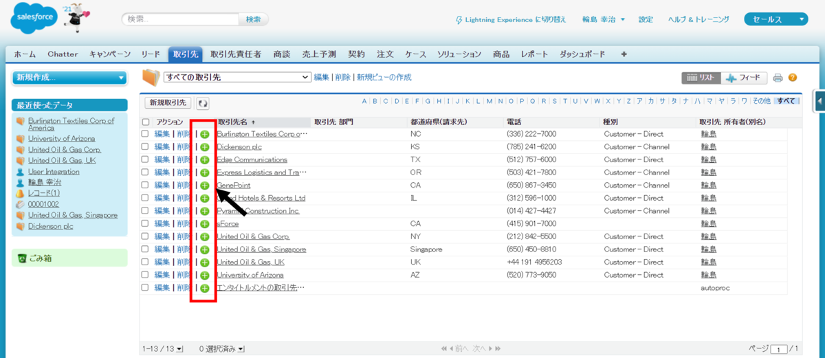Open the すべての取引先 view dropdown
Viewport: 825px width, 358px height.
click(x=237, y=78)
